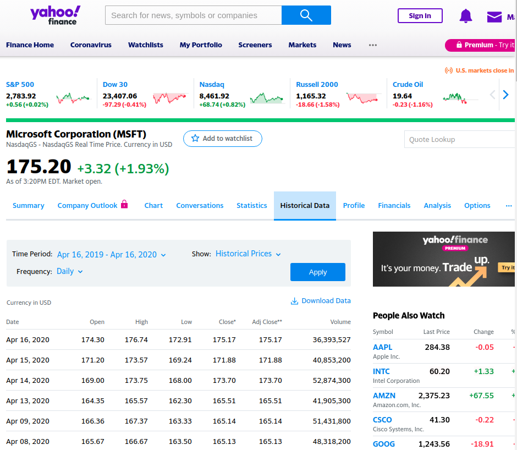Click the Sign in button

pyautogui.click(x=420, y=15)
